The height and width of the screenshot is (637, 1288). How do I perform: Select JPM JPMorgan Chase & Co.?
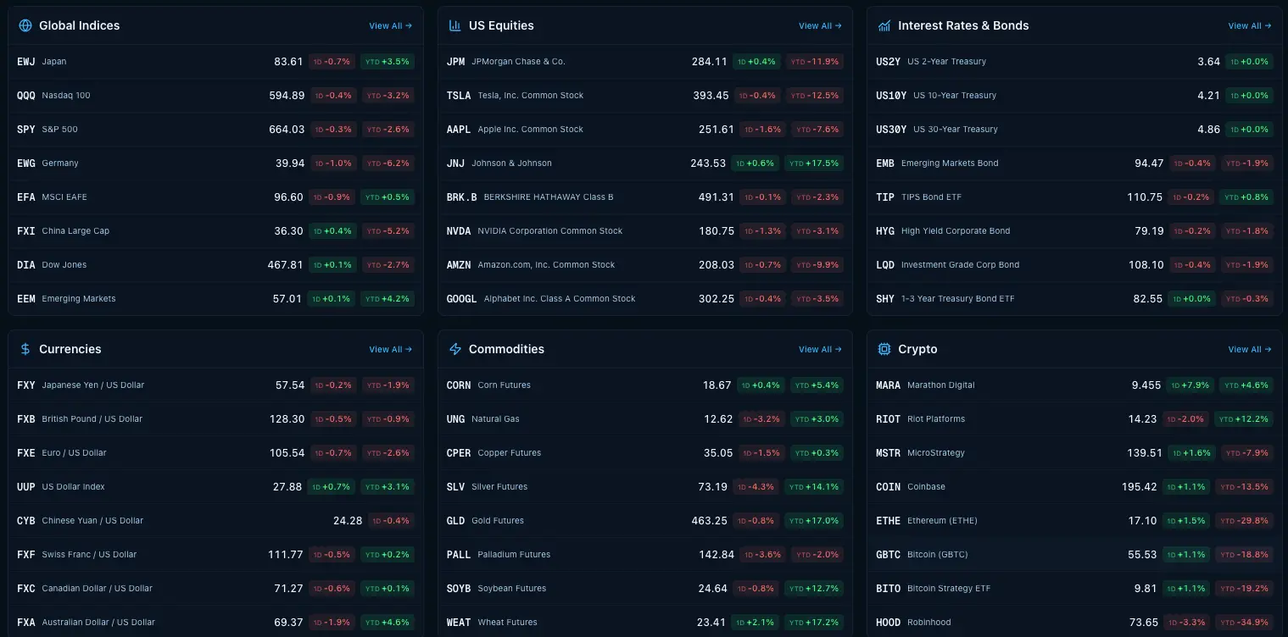click(x=645, y=62)
